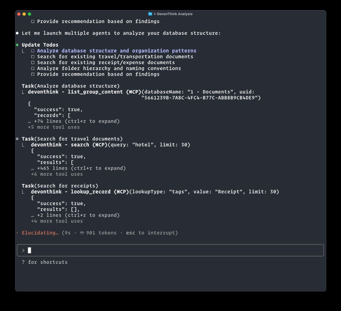Select the 'DevonThink Analysis' window title

[175, 14]
